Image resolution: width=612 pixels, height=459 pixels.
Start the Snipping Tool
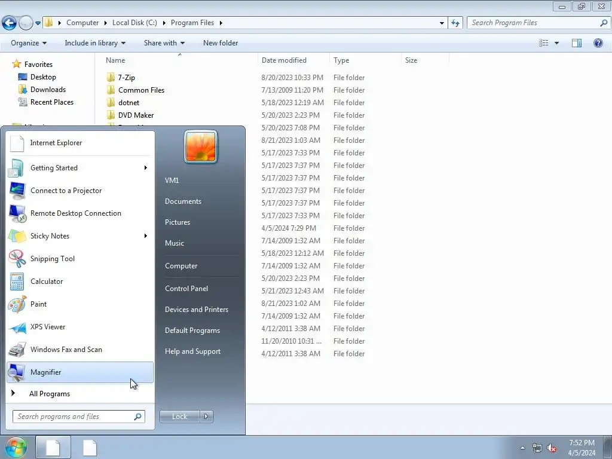[80, 258]
